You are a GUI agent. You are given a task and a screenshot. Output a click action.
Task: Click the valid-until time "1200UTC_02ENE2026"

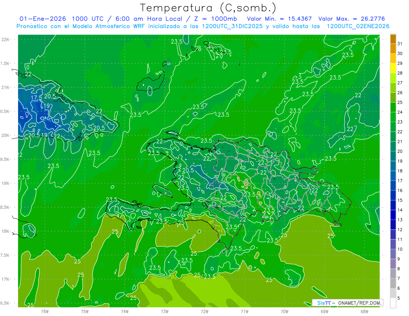click(358, 26)
